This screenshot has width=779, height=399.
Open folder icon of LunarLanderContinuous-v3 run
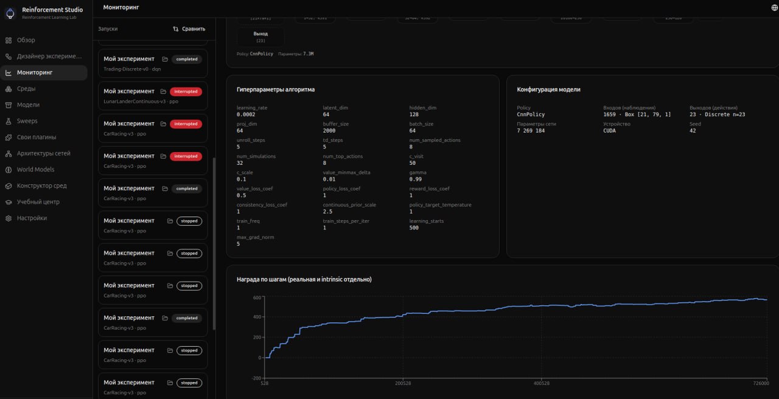[163, 91]
